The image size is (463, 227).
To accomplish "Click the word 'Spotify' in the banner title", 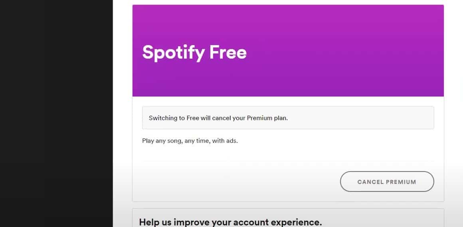I will tap(174, 53).
